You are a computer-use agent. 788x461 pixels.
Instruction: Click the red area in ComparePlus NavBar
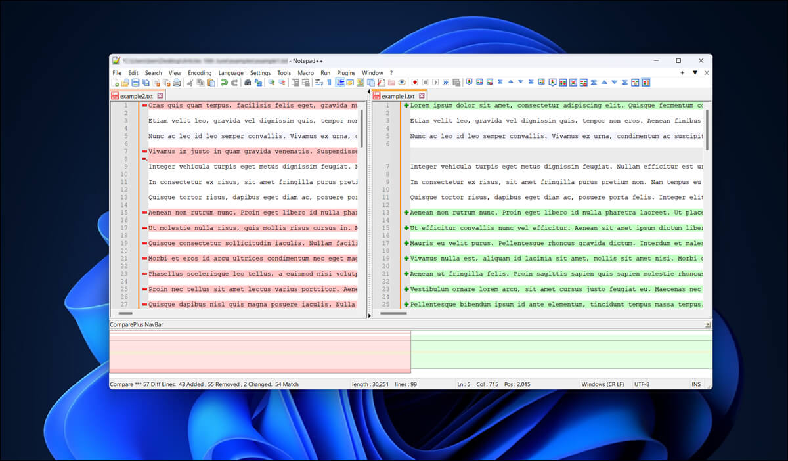(x=259, y=355)
